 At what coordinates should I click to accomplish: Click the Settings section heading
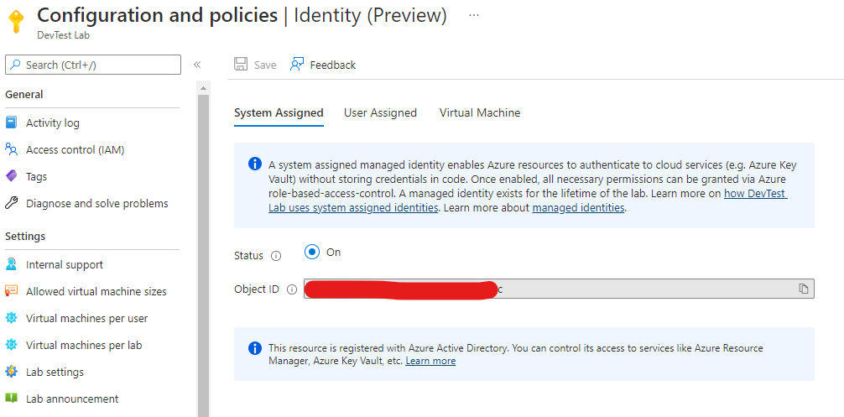click(x=25, y=237)
